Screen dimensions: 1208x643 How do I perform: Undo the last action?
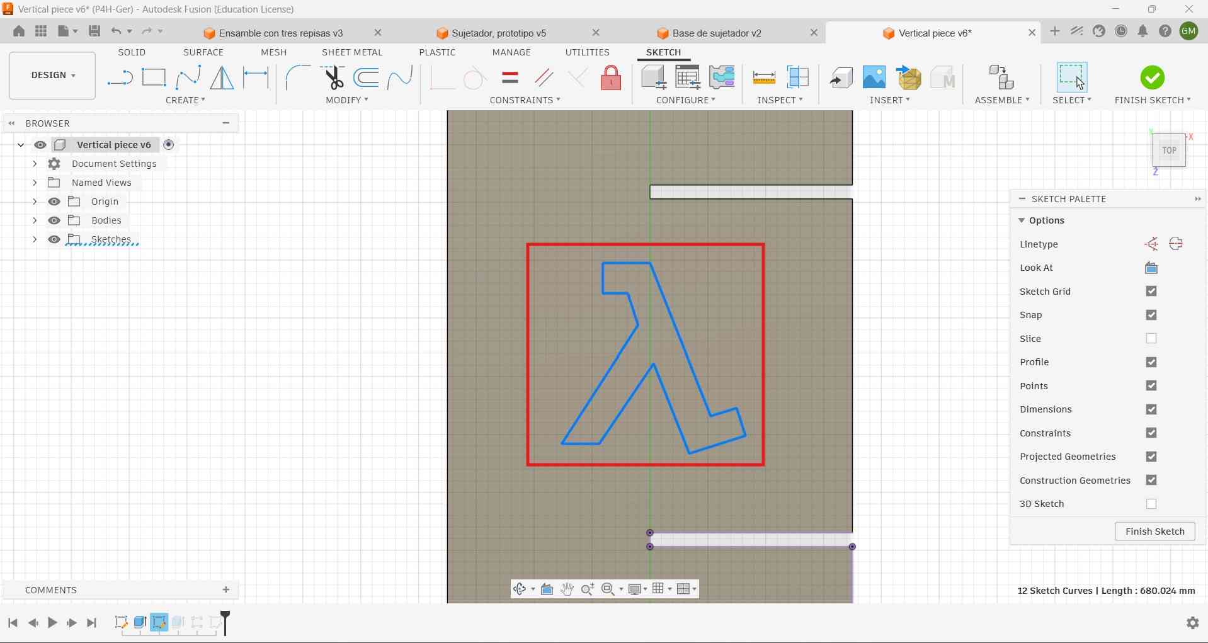click(x=116, y=31)
